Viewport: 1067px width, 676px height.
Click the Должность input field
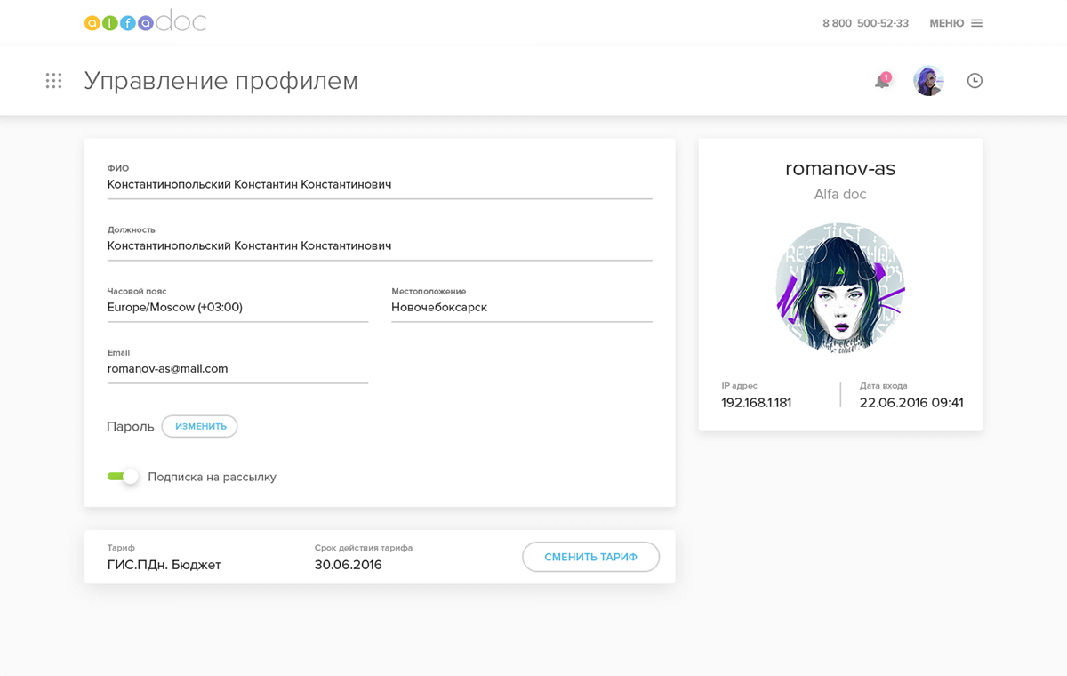379,246
